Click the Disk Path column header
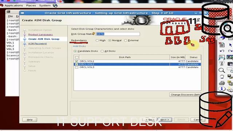The width and height of the screenshot is (233, 131). [125, 57]
